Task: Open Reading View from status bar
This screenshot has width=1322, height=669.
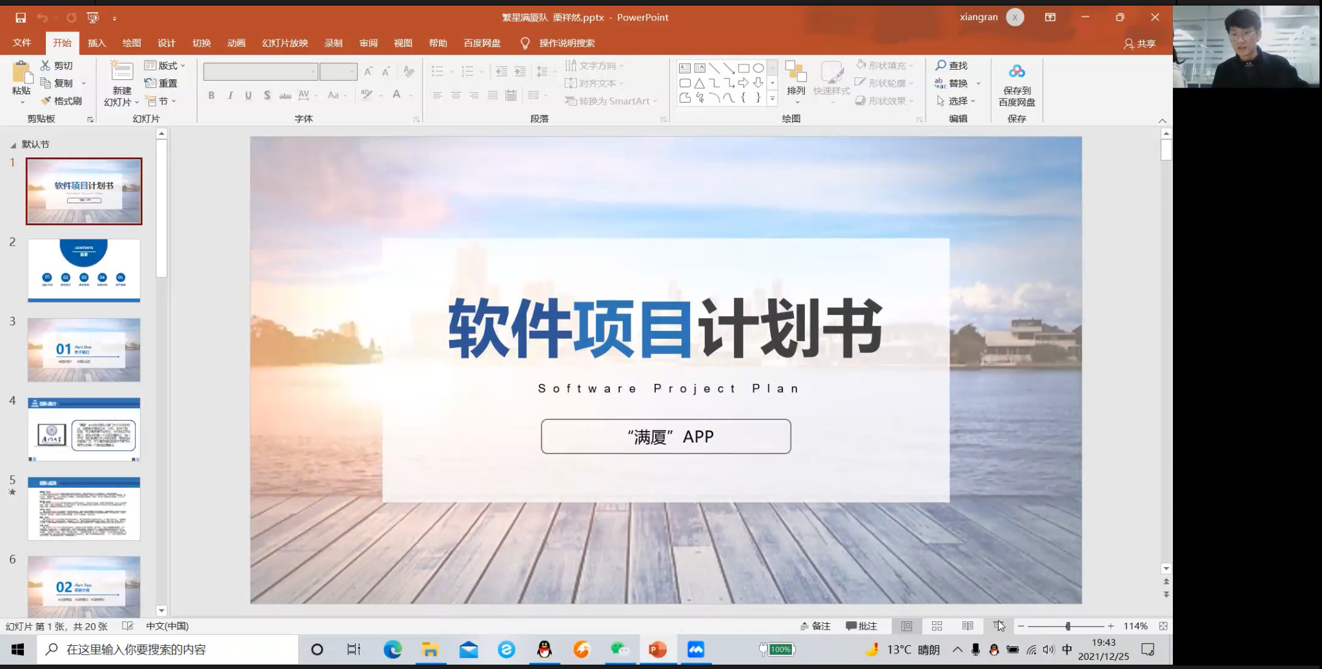Action: coord(967,626)
